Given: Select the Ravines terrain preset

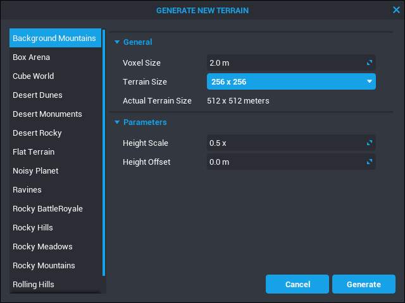Looking at the screenshot, I should (x=27, y=190).
